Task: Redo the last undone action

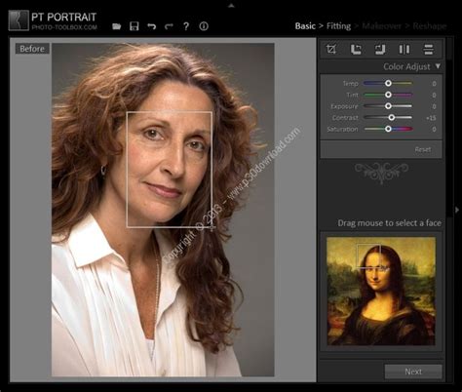Action: pos(169,26)
